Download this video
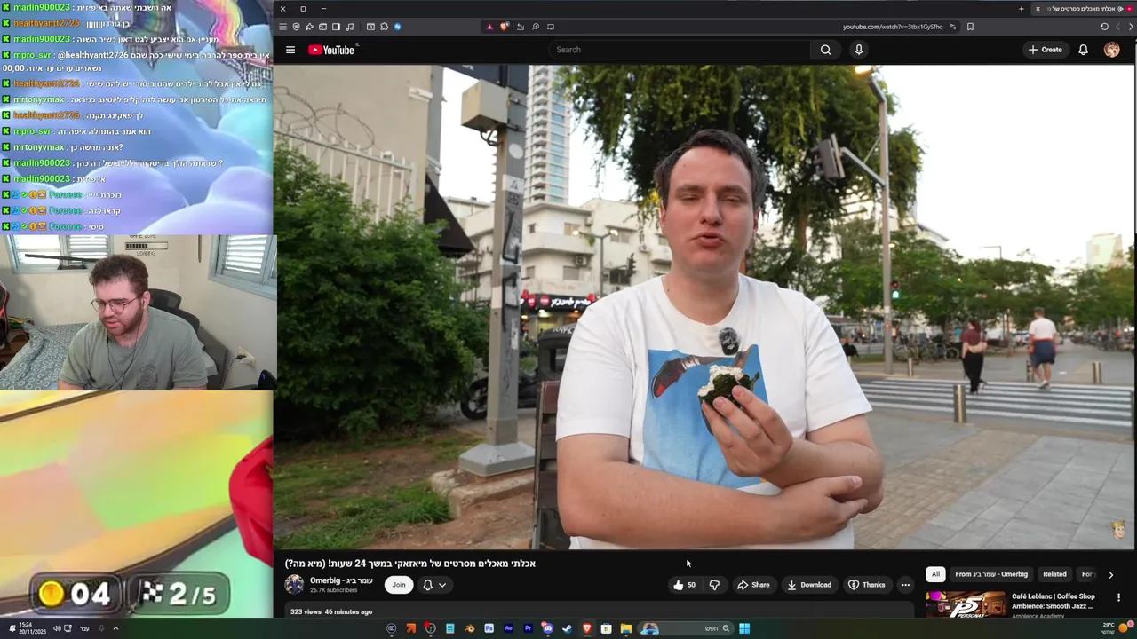 coord(808,585)
